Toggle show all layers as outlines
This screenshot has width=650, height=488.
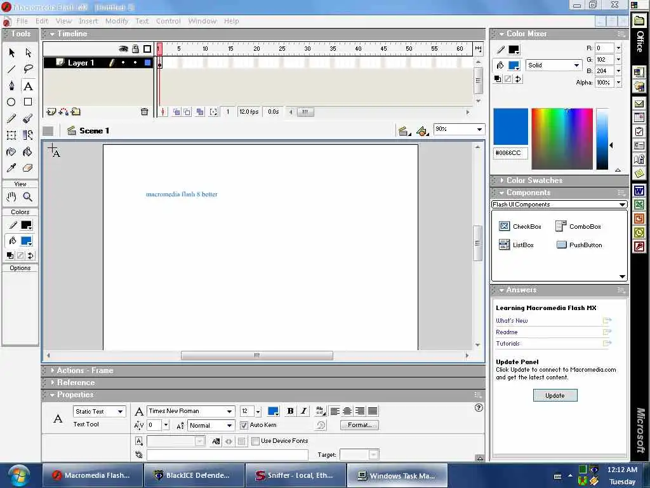[x=147, y=49]
